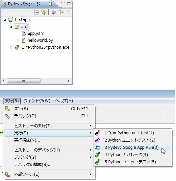The height and width of the screenshot is (181, 176).
Task: Click the デバッグ(G) submenu arrow
Action: coord(90,157)
